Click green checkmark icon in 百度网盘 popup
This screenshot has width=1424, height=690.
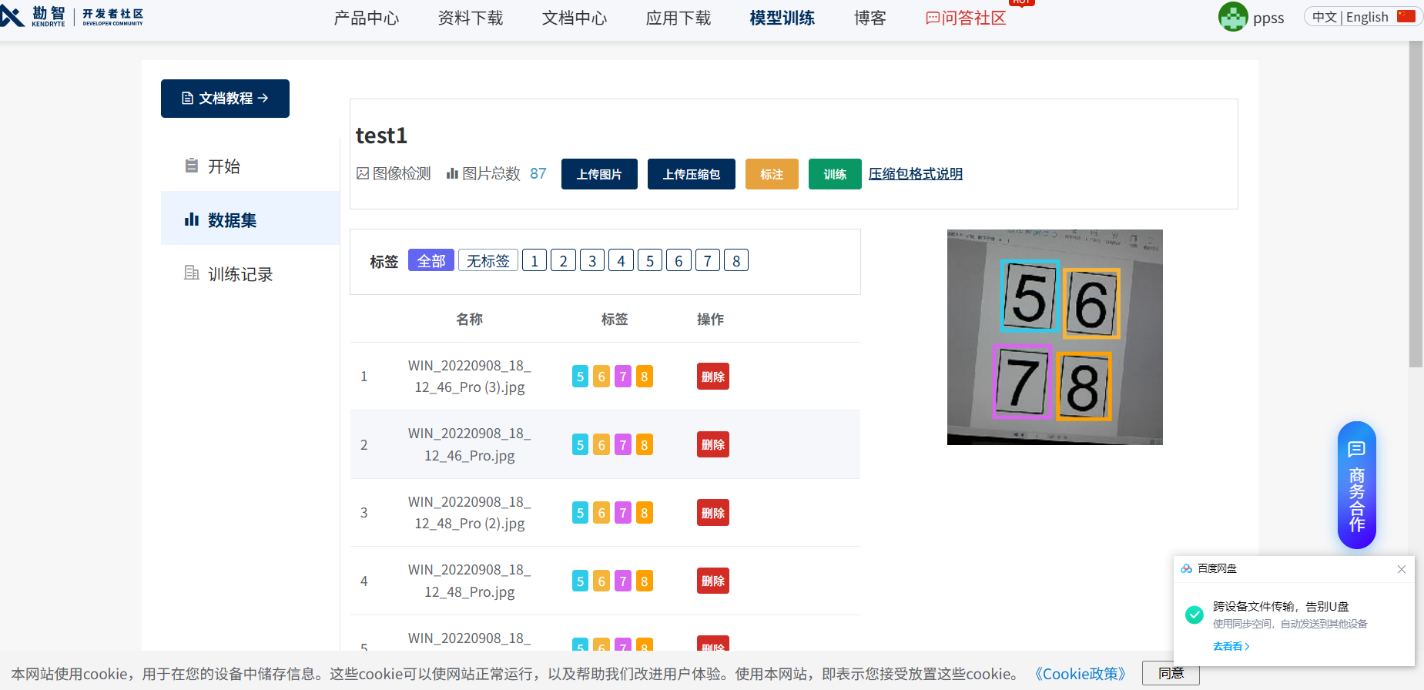coord(1194,614)
